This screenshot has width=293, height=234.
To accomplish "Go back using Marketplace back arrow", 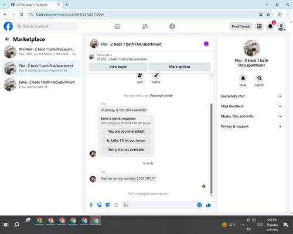I will [7, 39].
